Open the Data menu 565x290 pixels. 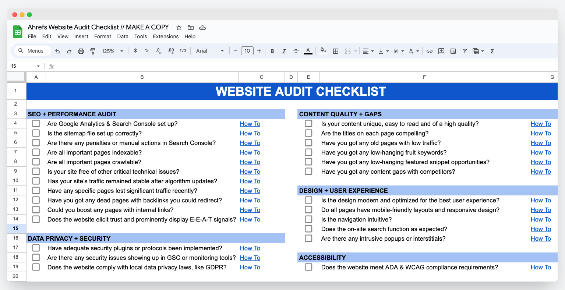123,36
